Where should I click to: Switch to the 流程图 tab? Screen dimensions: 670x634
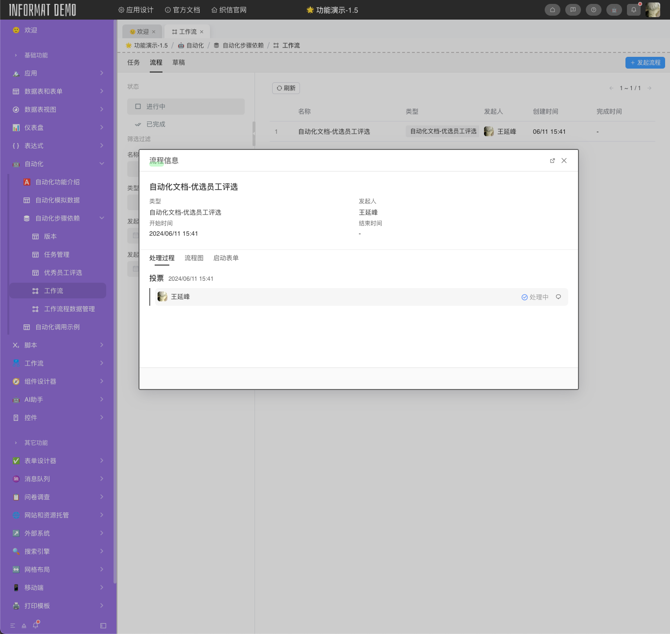[x=194, y=258]
